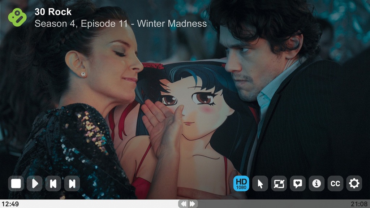Toggle closed captions with the CC button
370x208 pixels.
(335, 183)
